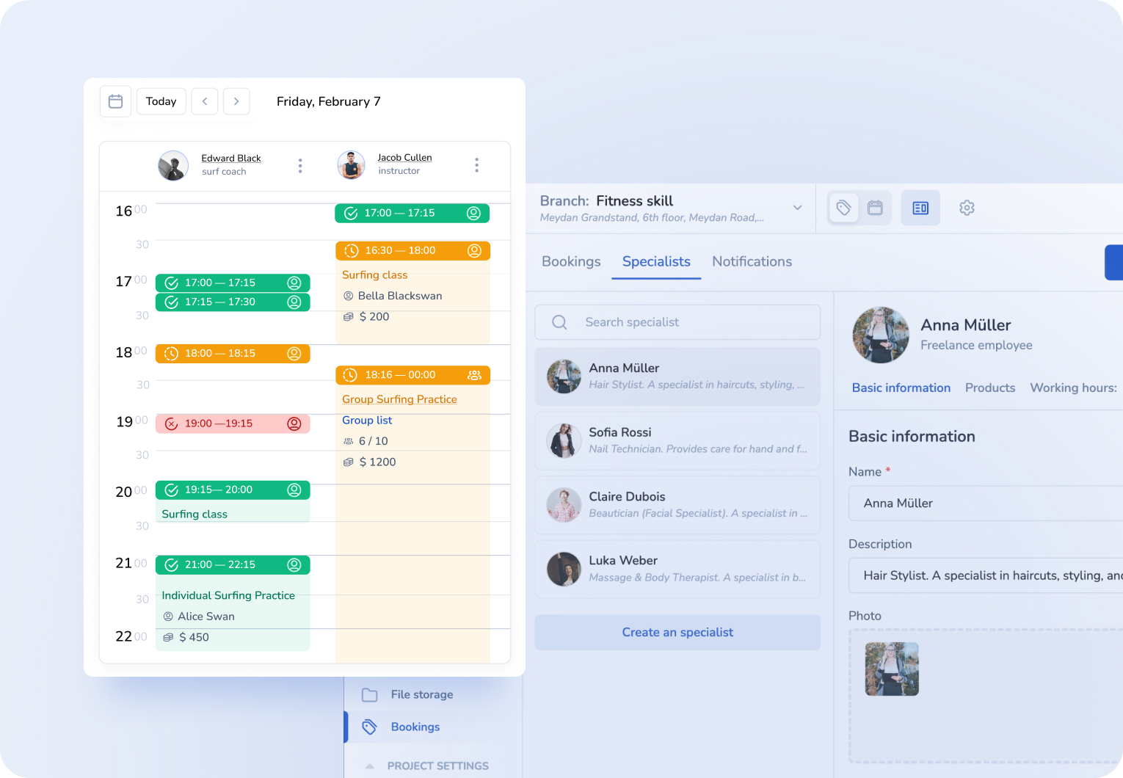The height and width of the screenshot is (778, 1123).
Task: Click the magnifier in the specialist search field
Action: 559,322
